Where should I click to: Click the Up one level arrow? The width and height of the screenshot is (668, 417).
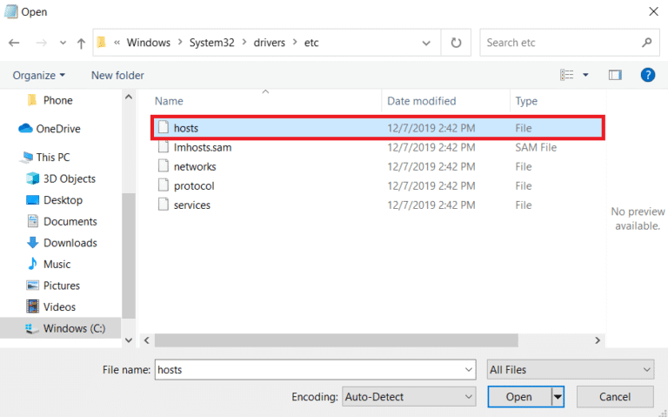81,42
